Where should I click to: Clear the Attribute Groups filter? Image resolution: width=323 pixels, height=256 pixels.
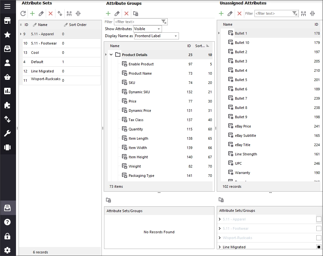(x=164, y=22)
